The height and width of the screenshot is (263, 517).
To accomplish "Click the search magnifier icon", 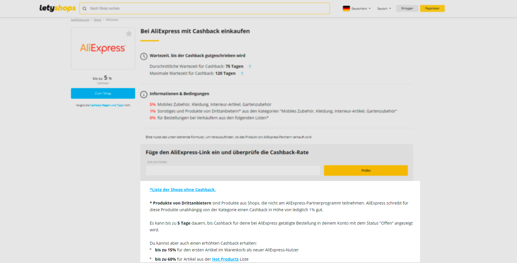I will click(84, 8).
